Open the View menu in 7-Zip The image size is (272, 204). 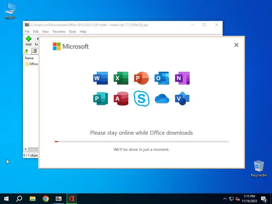point(45,32)
